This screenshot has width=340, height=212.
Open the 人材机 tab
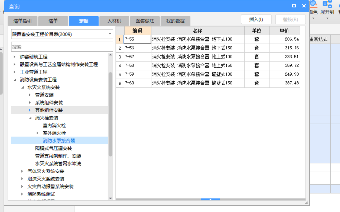coord(114,21)
